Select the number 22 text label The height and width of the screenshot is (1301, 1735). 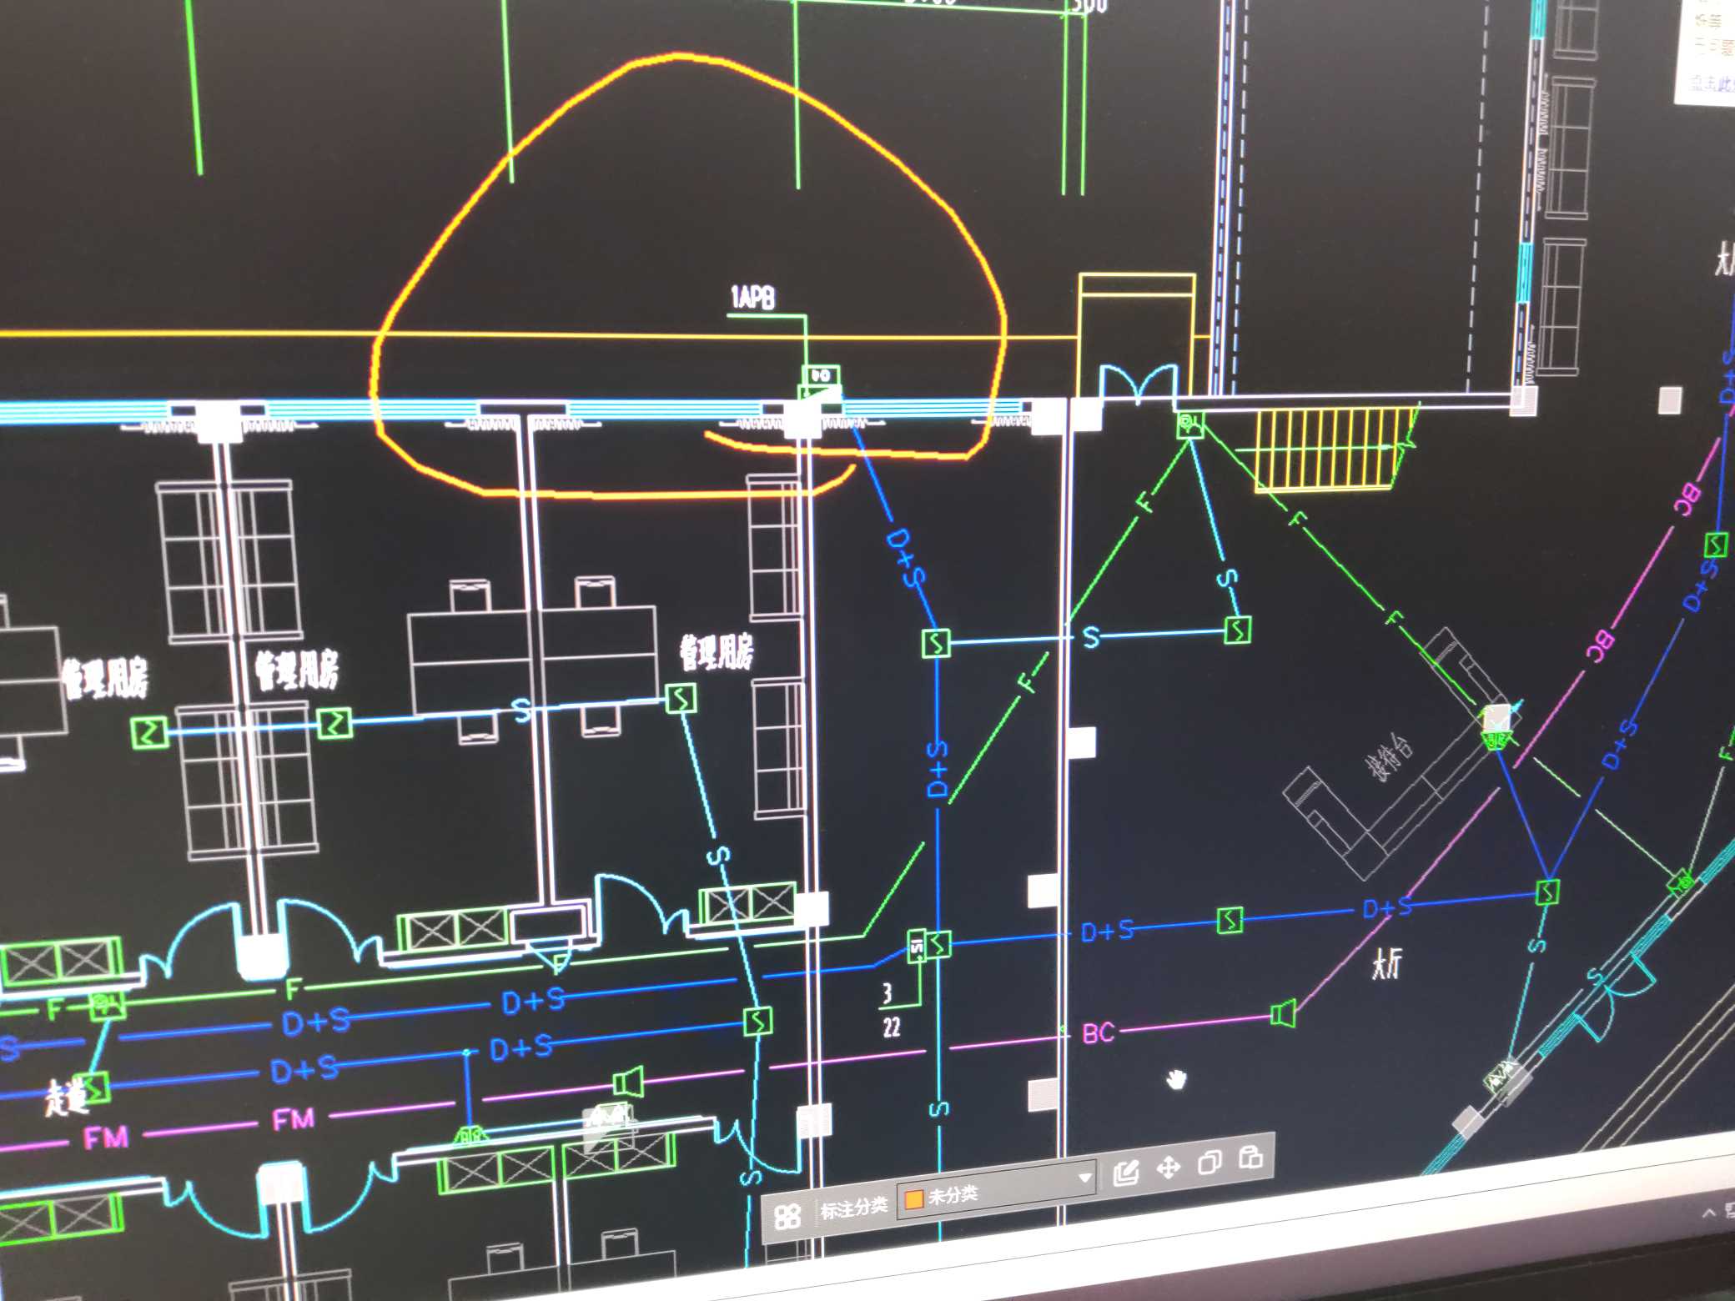[x=892, y=1027]
